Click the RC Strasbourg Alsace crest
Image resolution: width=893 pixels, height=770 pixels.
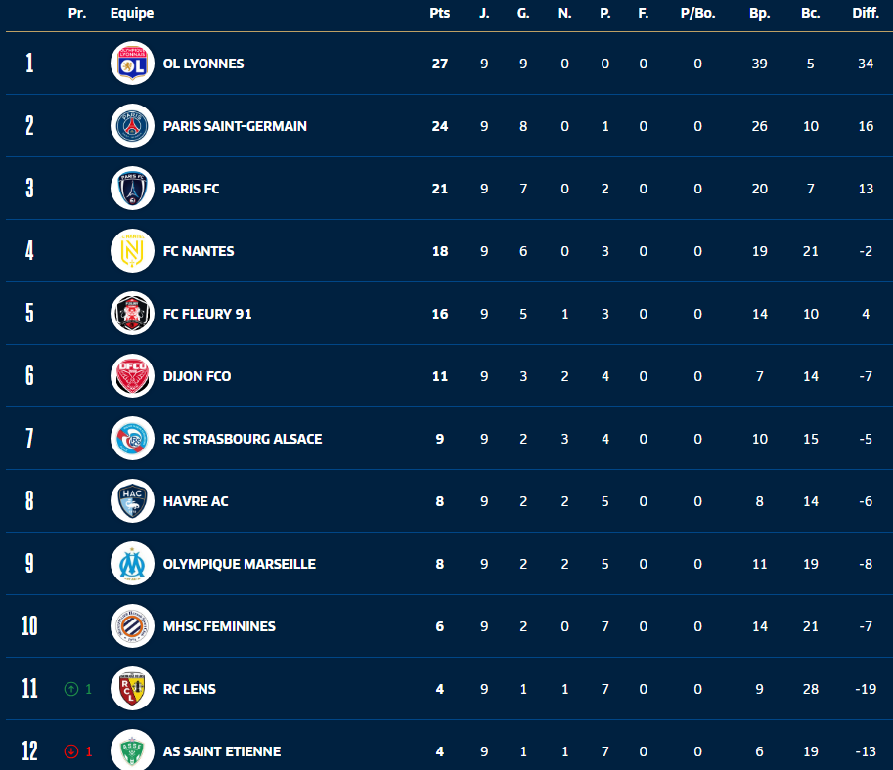[132, 439]
